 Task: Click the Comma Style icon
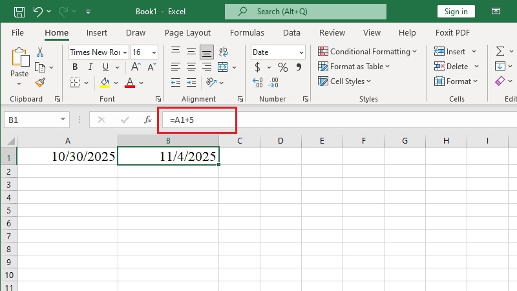299,67
